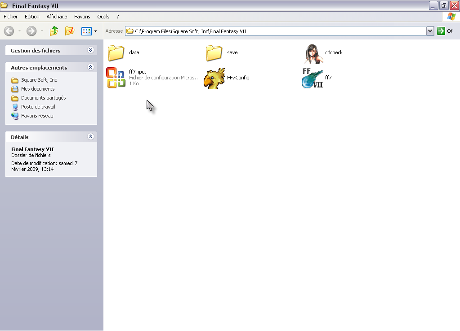Click the 'Gestion des fichiers' header text
Image resolution: width=460 pixels, height=331 pixels.
[36, 51]
